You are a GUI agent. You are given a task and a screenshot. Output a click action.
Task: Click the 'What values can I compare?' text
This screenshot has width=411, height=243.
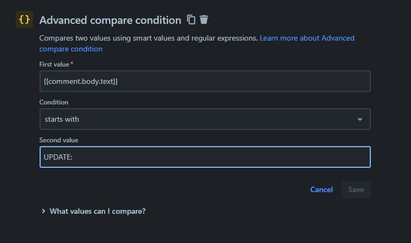(98, 211)
